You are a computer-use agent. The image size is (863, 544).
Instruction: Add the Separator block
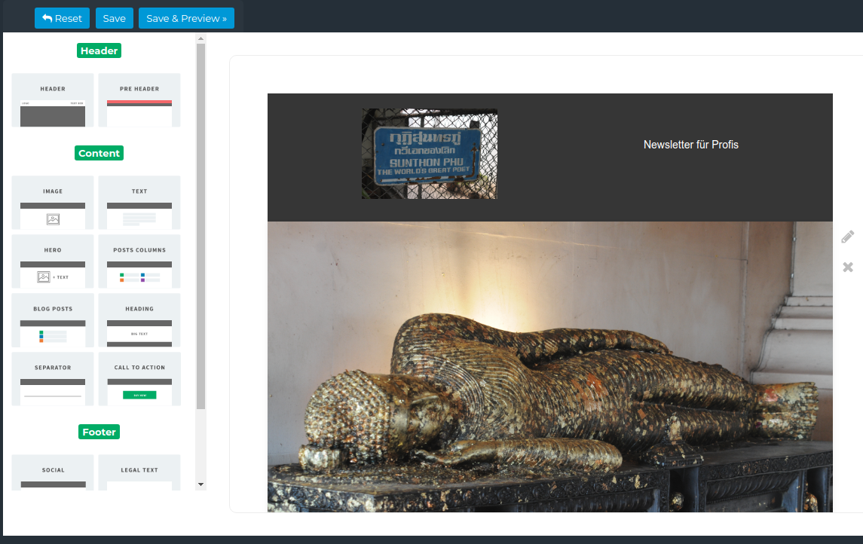tap(53, 379)
